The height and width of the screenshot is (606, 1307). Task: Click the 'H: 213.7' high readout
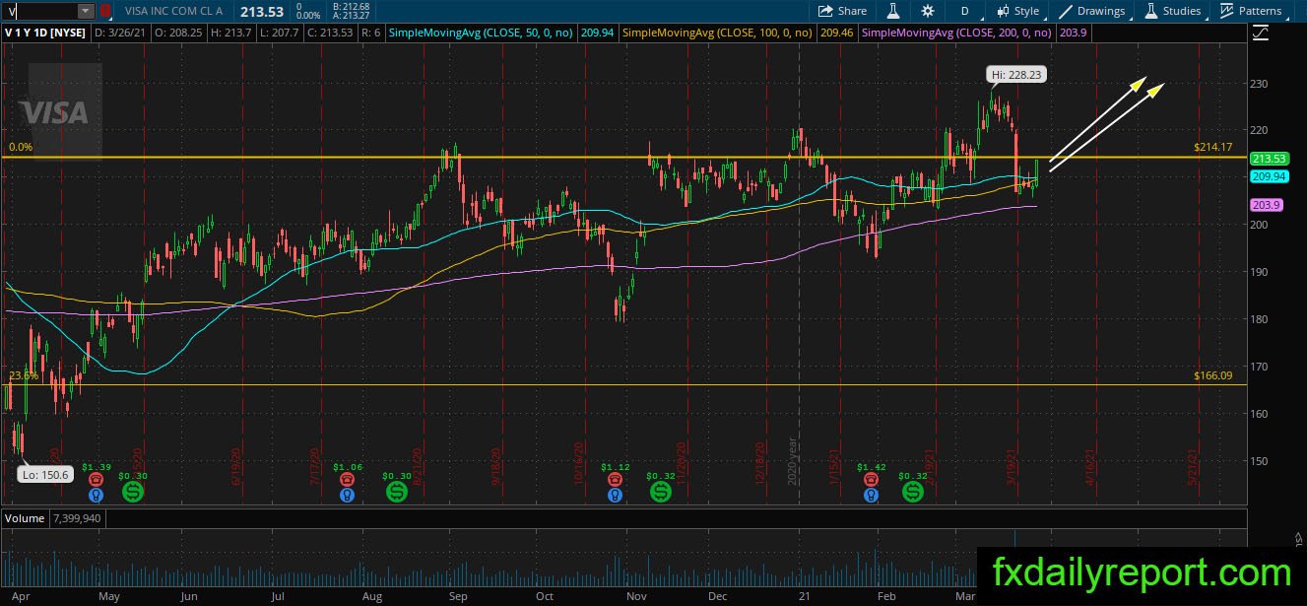coord(230,34)
